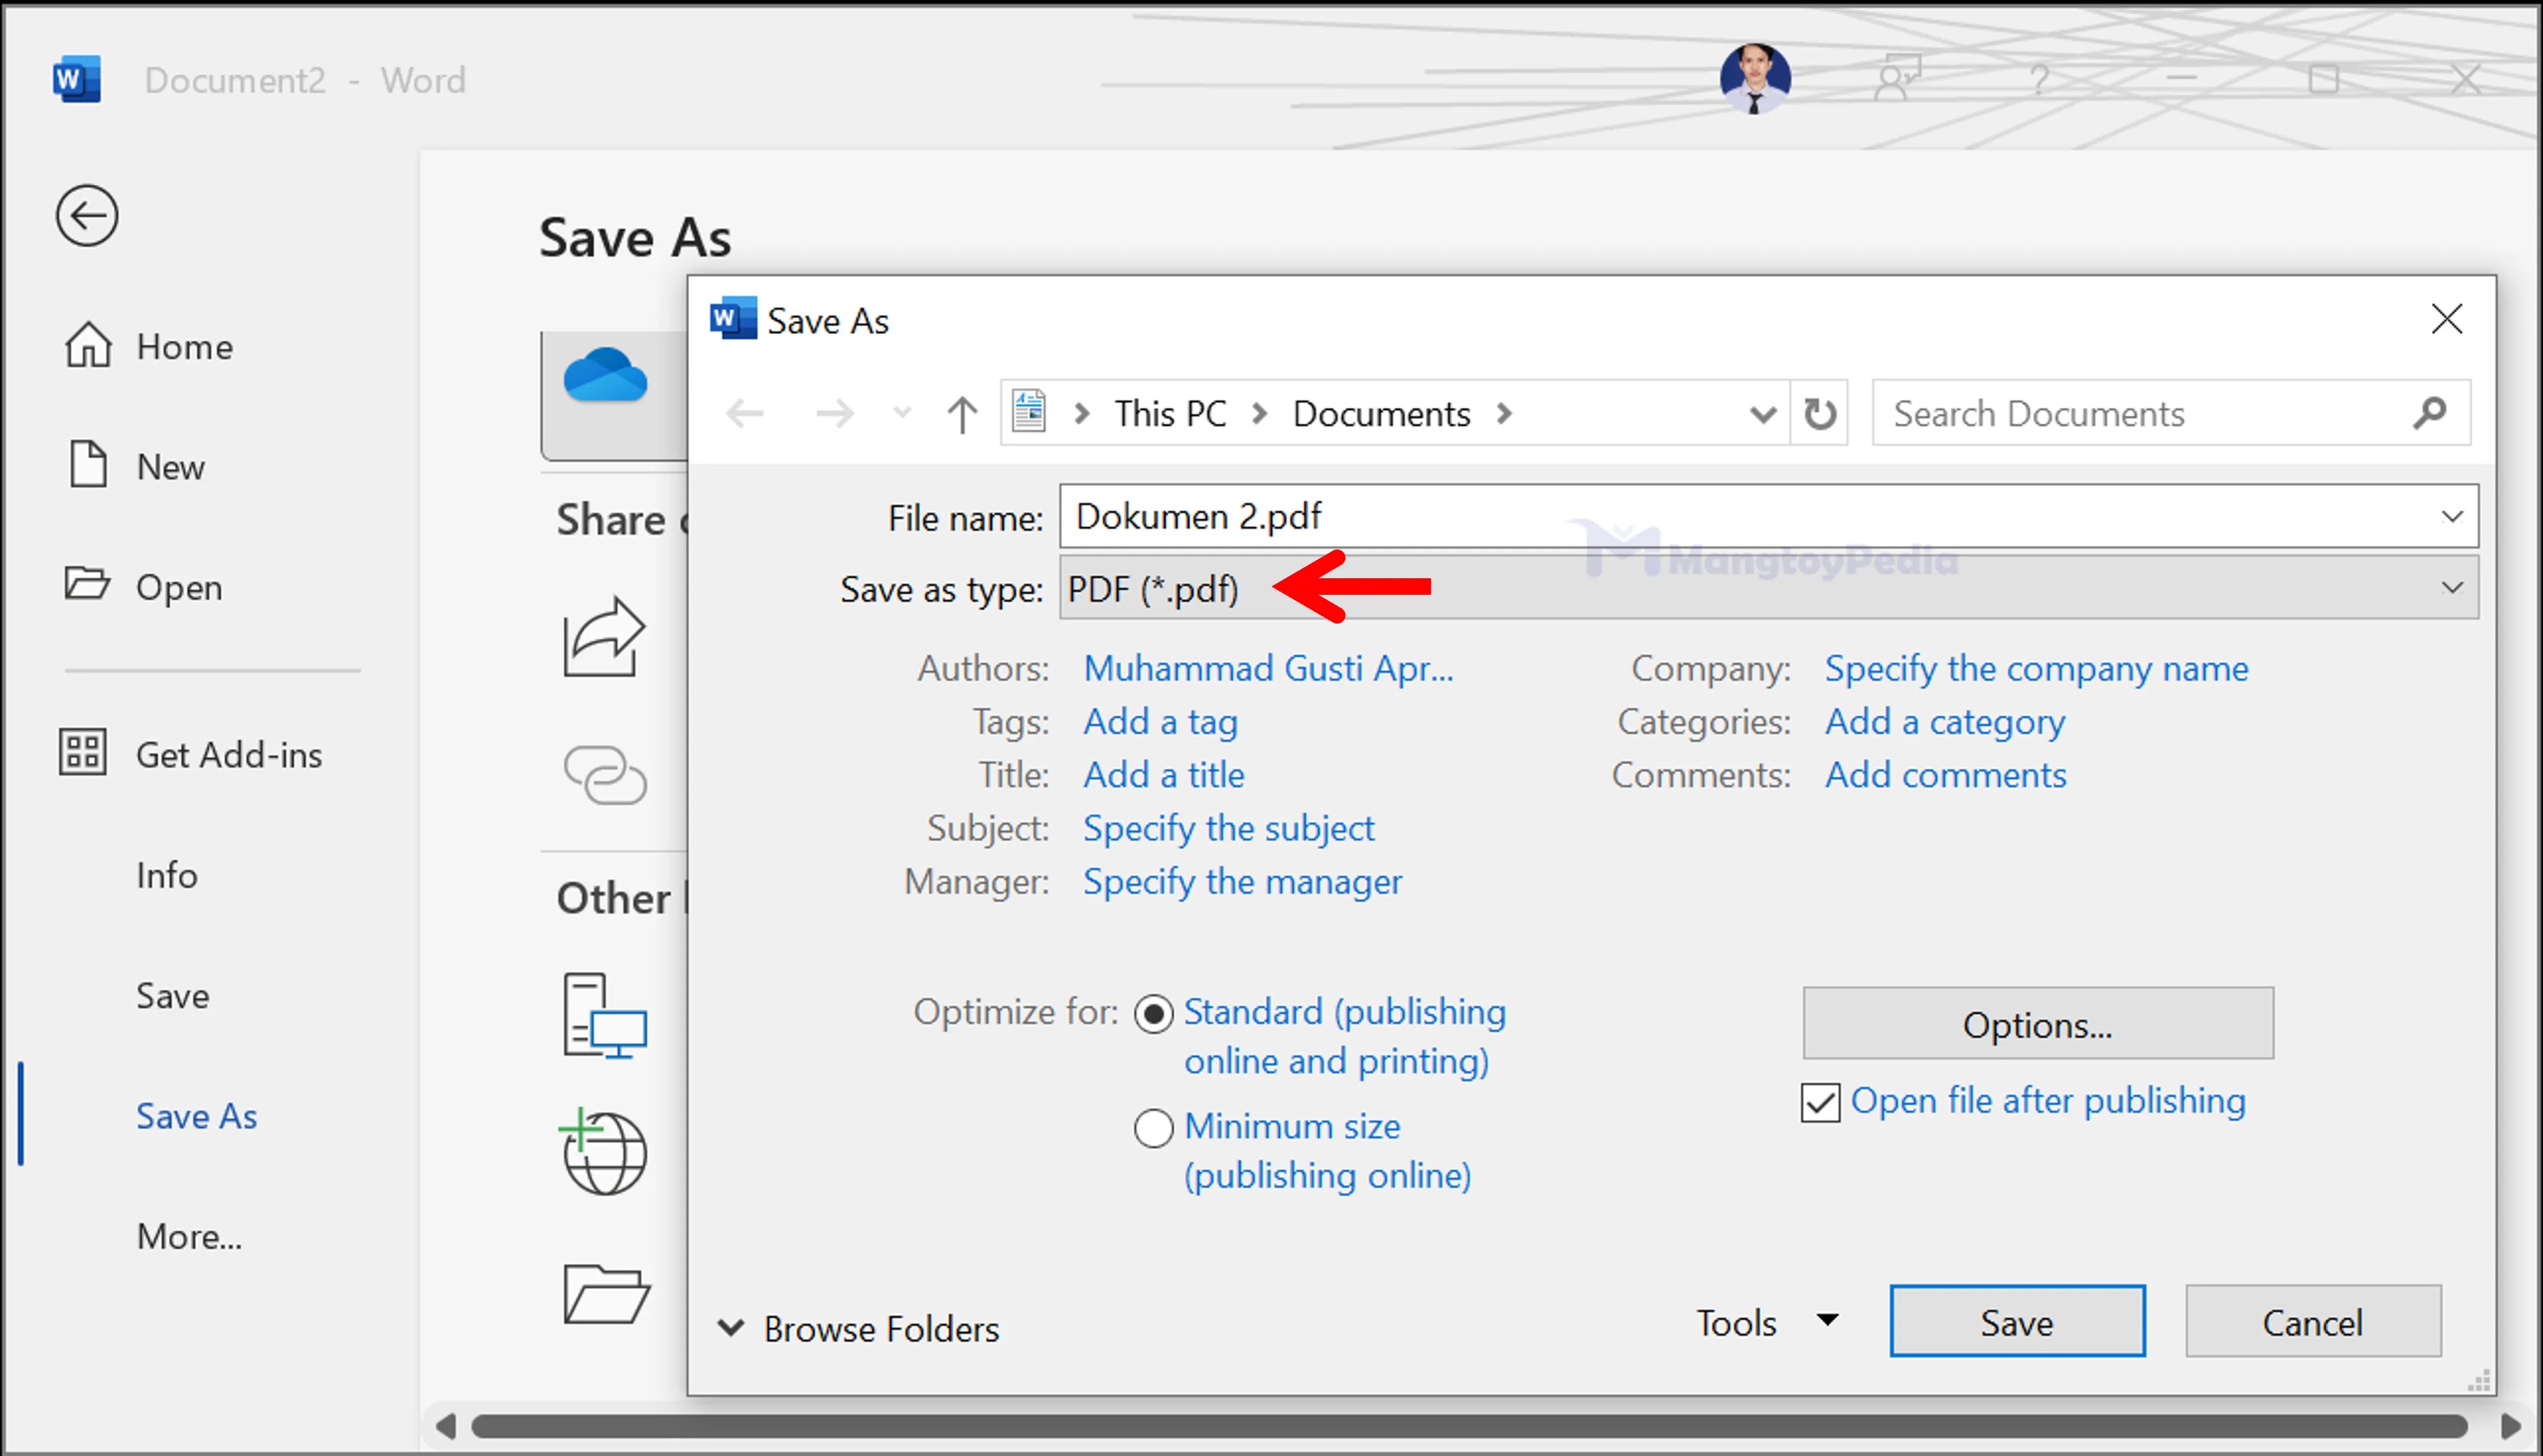Image resolution: width=2543 pixels, height=1456 pixels.
Task: Select Open in the backstage sidebar
Action: pyautogui.click(x=143, y=586)
